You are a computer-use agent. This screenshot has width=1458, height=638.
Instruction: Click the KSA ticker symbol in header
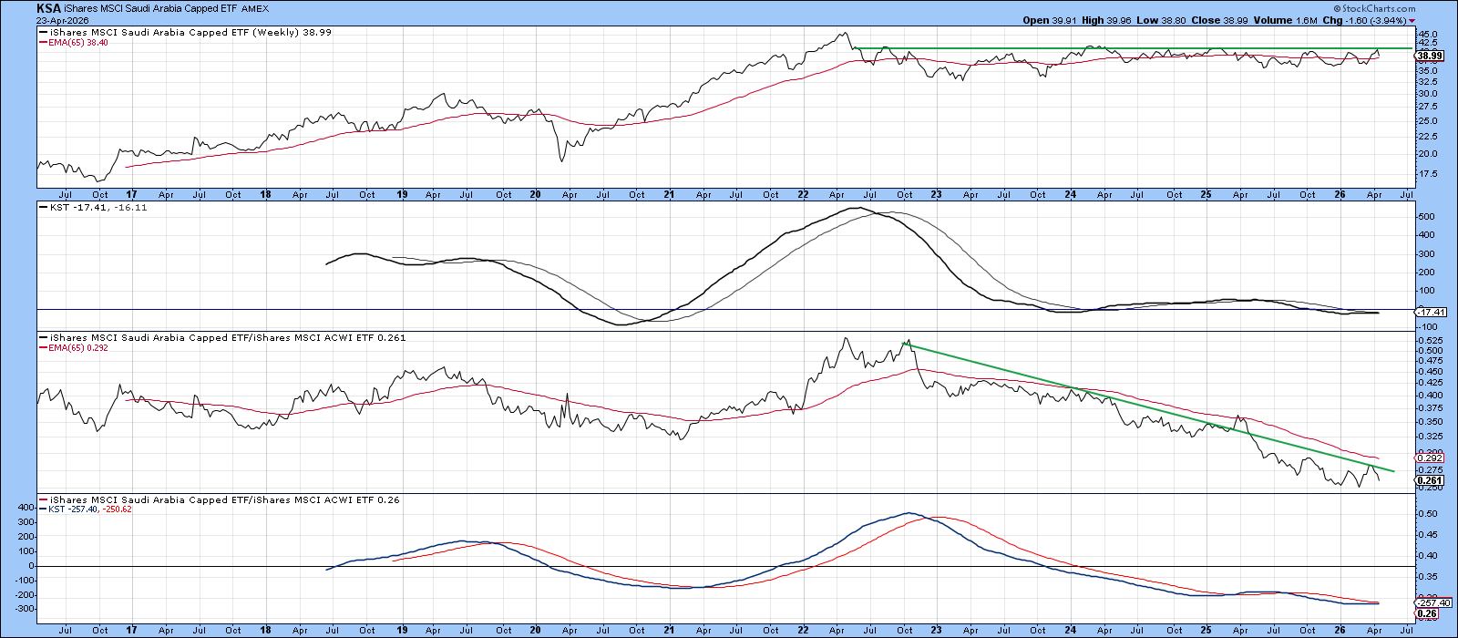click(x=49, y=8)
